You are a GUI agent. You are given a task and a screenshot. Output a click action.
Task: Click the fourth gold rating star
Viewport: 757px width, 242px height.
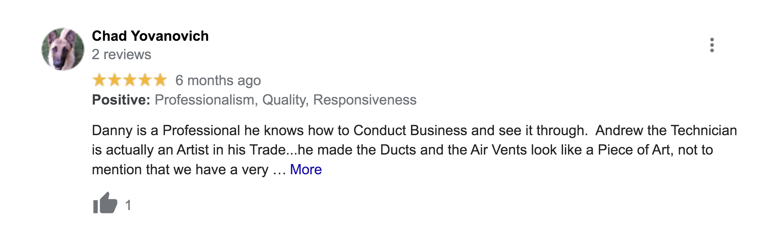145,80
